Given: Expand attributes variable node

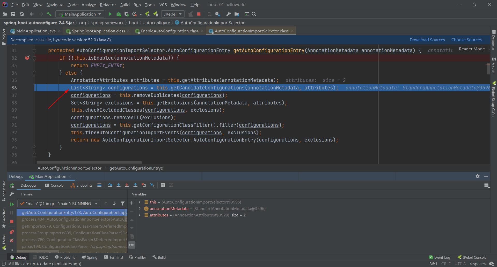Looking at the screenshot, I should 140,215.
